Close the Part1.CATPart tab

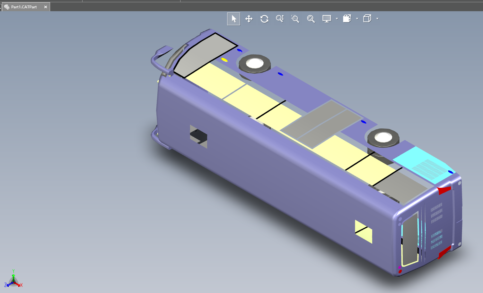pos(46,7)
